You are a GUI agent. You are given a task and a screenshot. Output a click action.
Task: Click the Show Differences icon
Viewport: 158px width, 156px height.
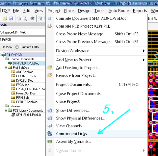pyautogui.click(x=50, y=110)
